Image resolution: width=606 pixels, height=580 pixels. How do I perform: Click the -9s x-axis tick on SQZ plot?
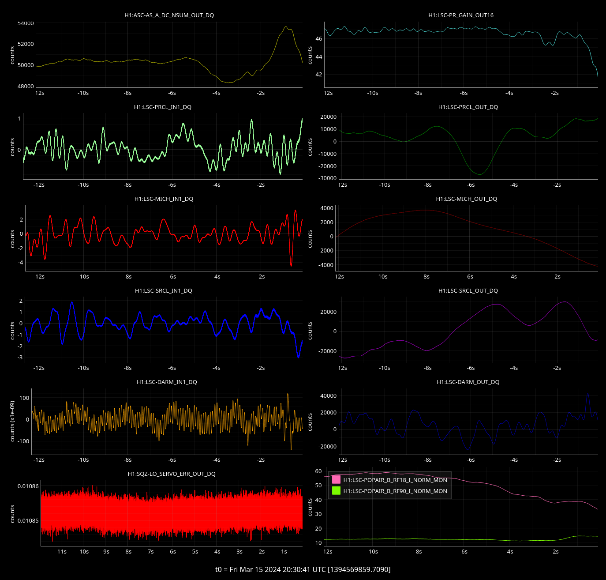105,551
